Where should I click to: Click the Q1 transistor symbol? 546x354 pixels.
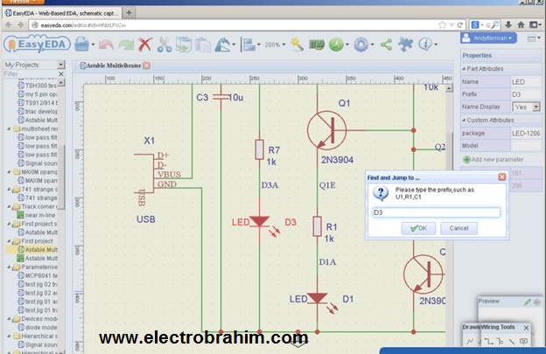325,130
